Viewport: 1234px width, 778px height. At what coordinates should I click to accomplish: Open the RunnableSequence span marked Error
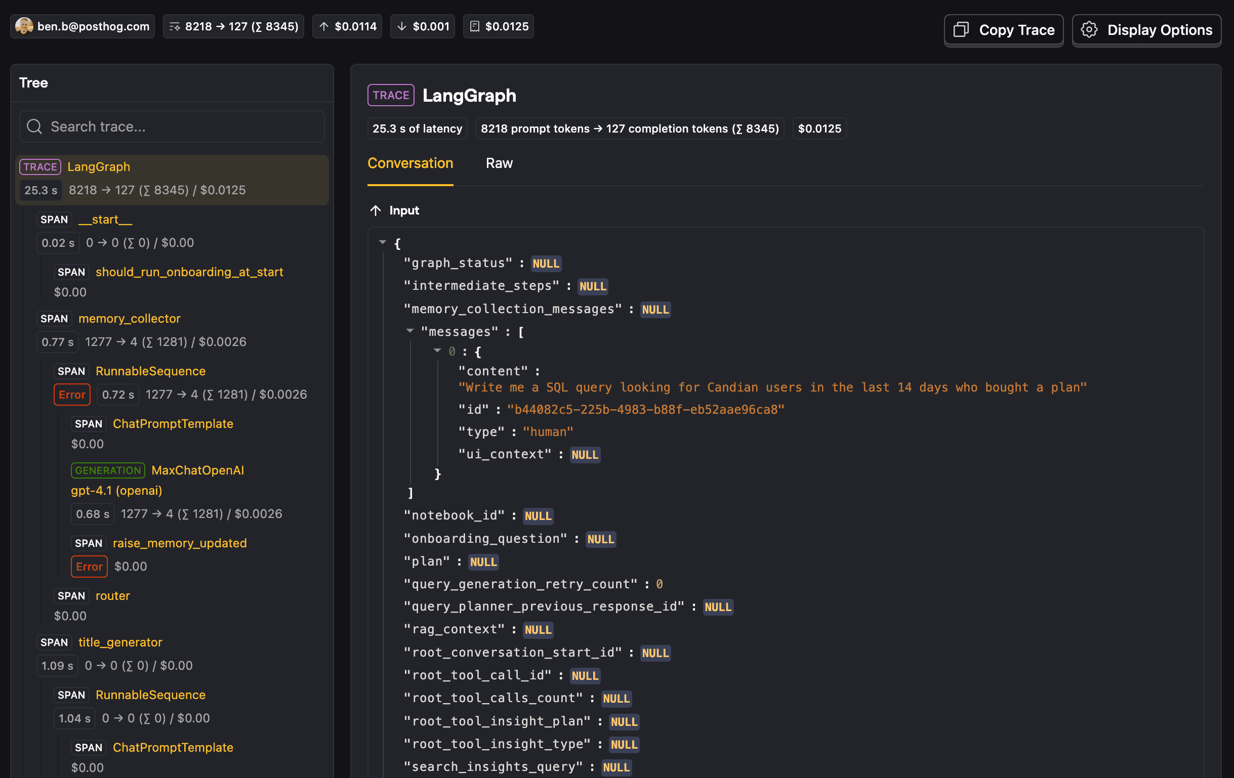(150, 371)
